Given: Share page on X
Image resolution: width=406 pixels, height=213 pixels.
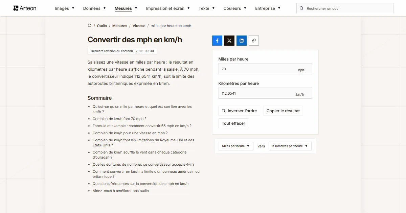Looking at the screenshot, I should coord(229,41).
